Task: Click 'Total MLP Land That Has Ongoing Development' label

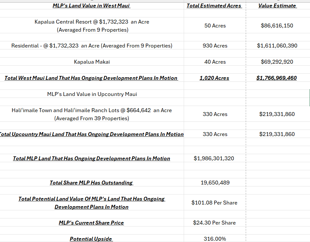Action: pos(91,158)
